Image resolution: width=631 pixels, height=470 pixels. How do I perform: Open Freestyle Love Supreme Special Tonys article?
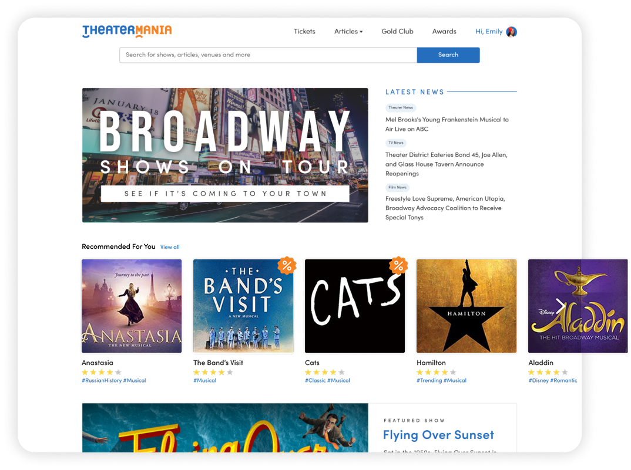(445, 208)
